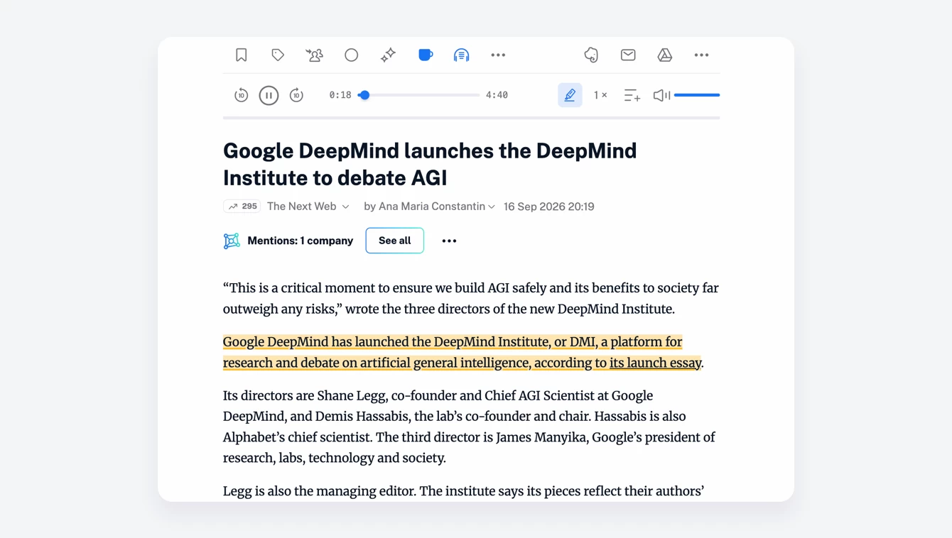Toggle the highlighter pen tool
Viewport: 952px width, 538px height.
tap(570, 95)
